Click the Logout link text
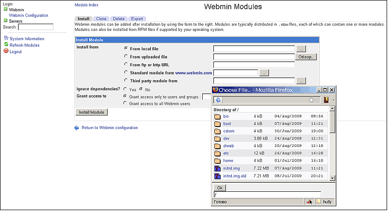Image resolution: width=390 pixels, height=214 pixels. tap(15, 52)
